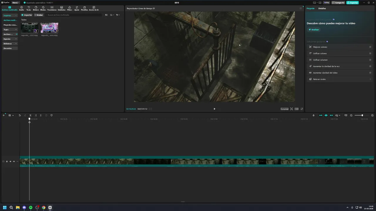
Task: Click the microphone voice-record icon
Action: [313, 115]
